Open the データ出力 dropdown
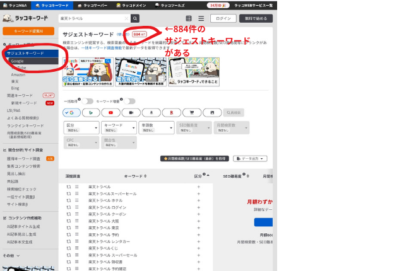This screenshot has width=404, height=271. (x=250, y=159)
